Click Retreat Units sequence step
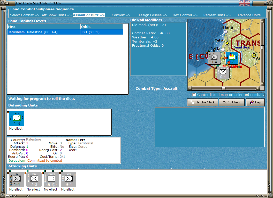This screenshot has width=273, height=198. click(x=217, y=15)
